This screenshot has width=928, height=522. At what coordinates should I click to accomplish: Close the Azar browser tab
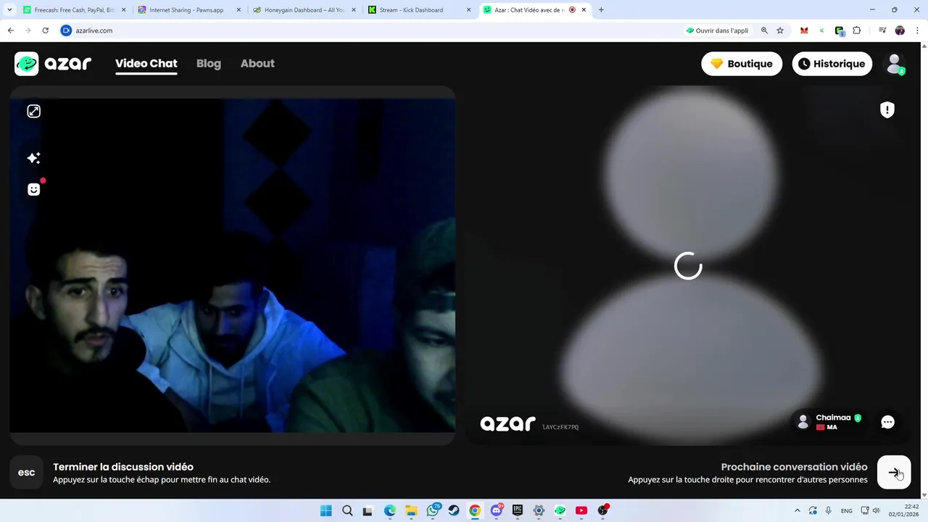[584, 10]
